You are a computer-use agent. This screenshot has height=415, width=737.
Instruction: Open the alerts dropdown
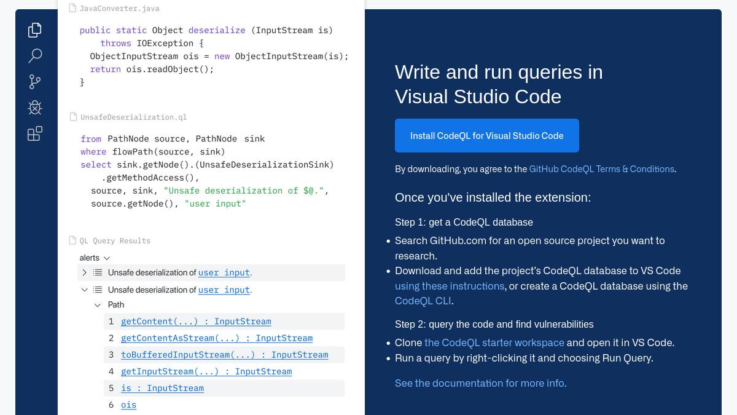tap(95, 258)
